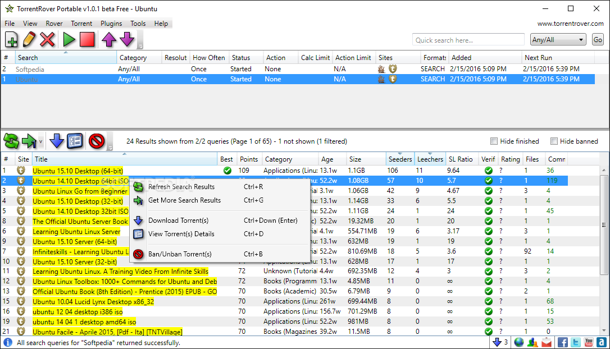Image resolution: width=610 pixels, height=349 pixels.
Task: Click site icon of Ubuntu 15.10 Desktop (64-bit)
Action: point(21,170)
